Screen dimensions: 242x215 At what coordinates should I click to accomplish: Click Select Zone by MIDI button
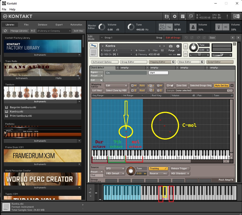point(116,91)
